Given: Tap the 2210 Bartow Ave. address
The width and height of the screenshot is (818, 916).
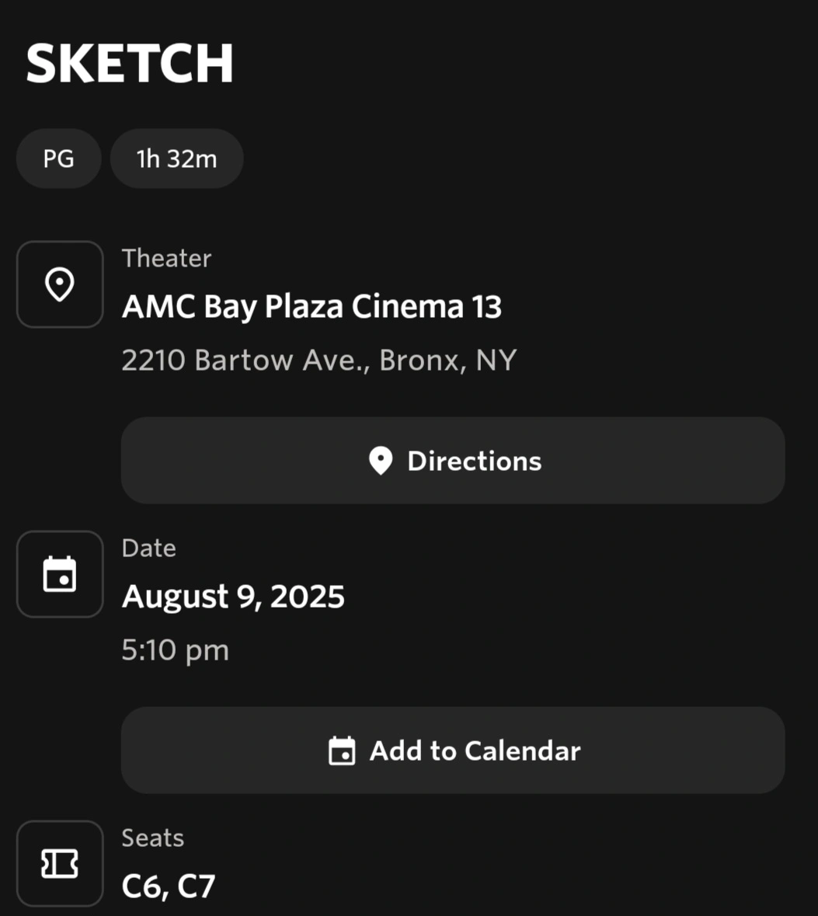Looking at the screenshot, I should click(x=319, y=360).
